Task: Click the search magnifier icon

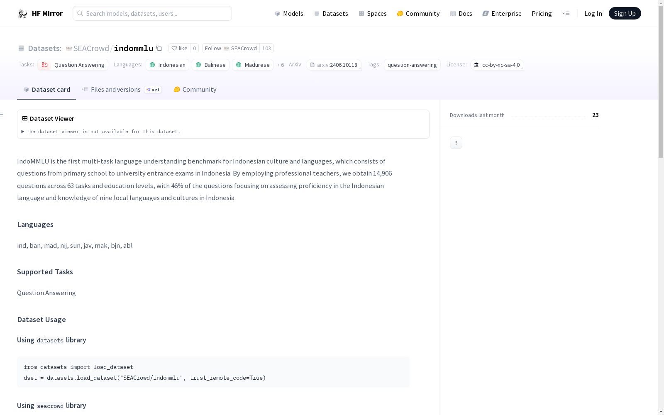Action: coord(80,13)
